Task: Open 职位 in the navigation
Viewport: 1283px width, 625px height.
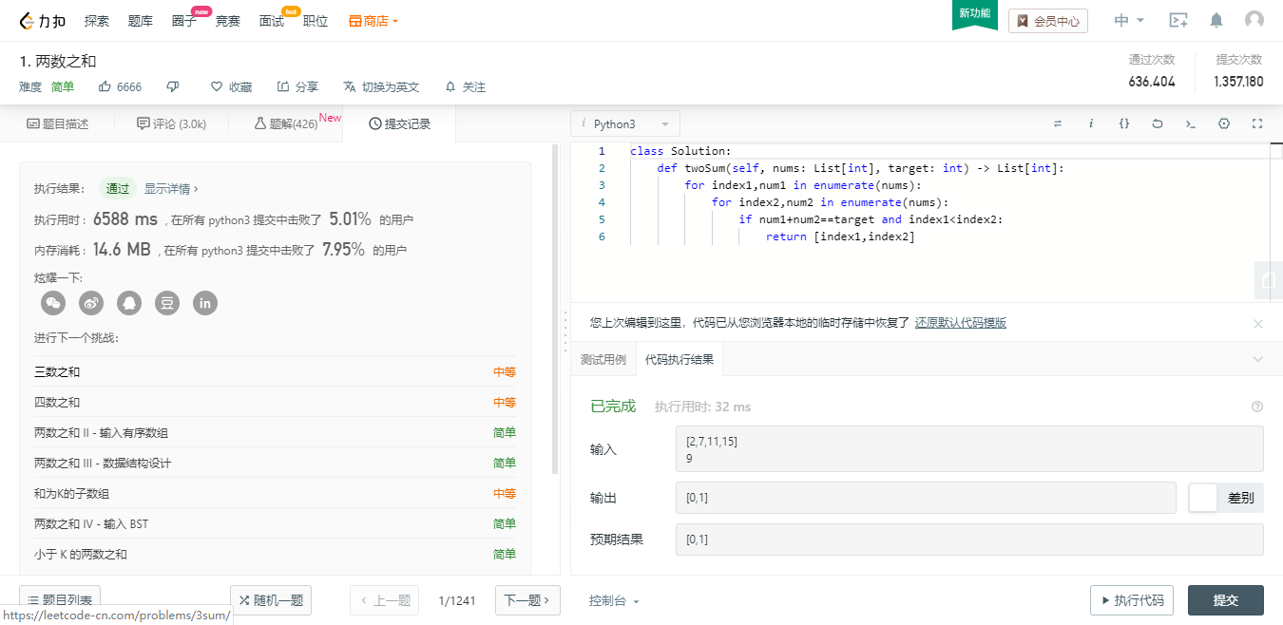Action: click(x=316, y=20)
